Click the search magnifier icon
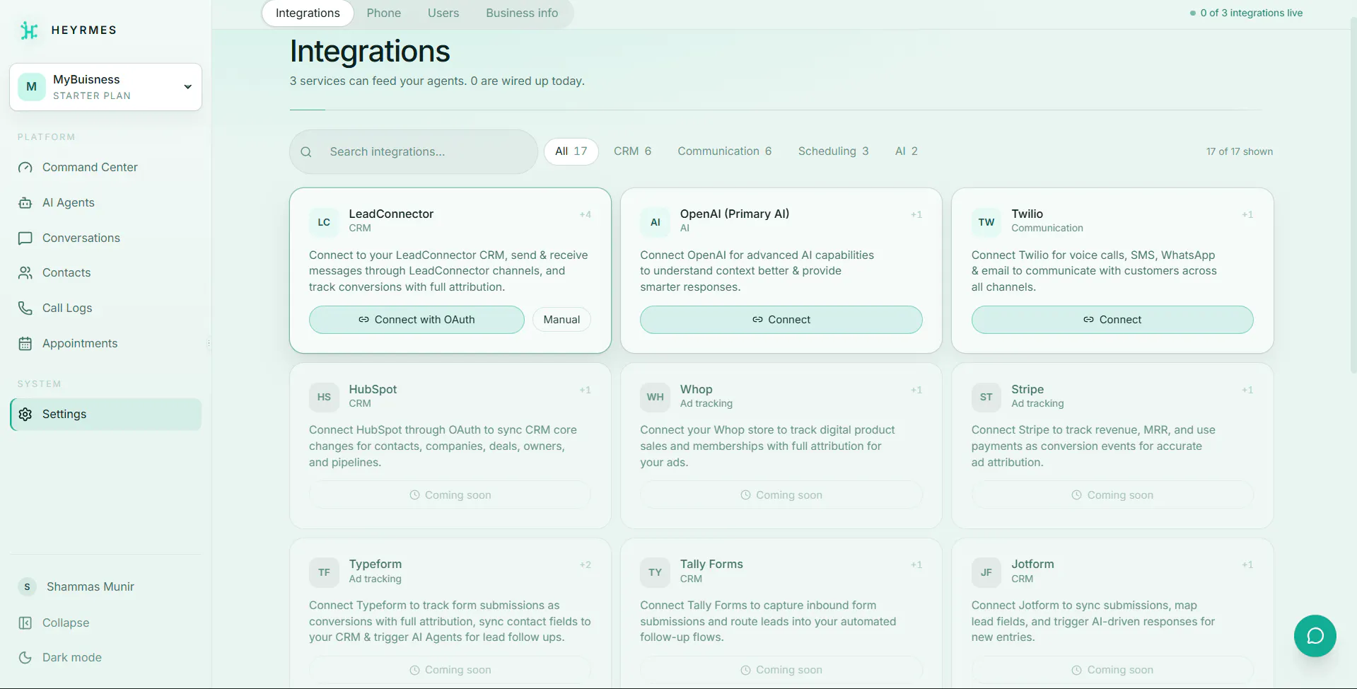This screenshot has height=689, width=1357. pyautogui.click(x=306, y=152)
